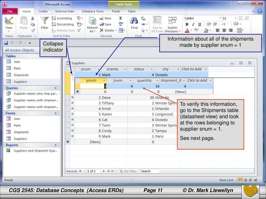
Task: Open the Shipments table in navigation pane
Action: pyautogui.click(x=17, y=75)
